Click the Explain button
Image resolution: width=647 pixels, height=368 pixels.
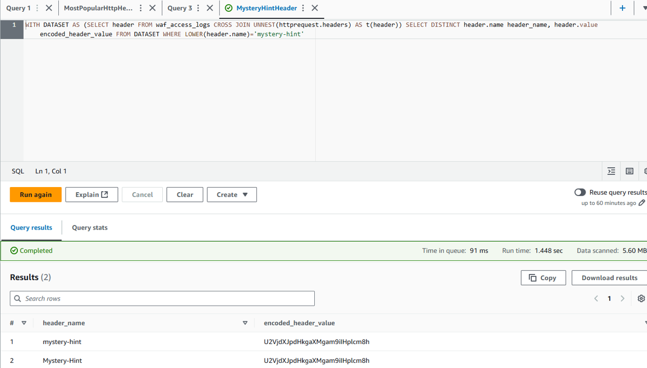point(92,195)
